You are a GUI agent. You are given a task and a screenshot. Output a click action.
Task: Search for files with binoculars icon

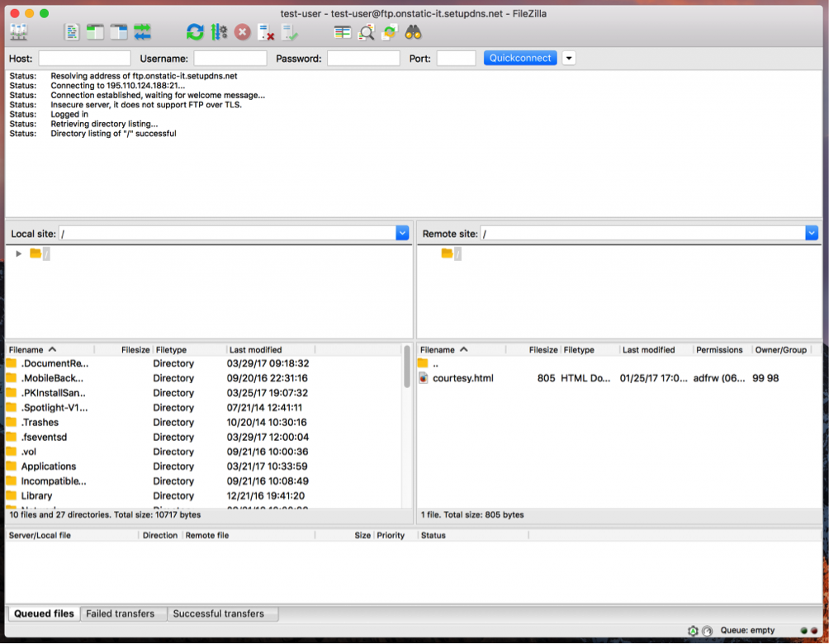pos(413,32)
